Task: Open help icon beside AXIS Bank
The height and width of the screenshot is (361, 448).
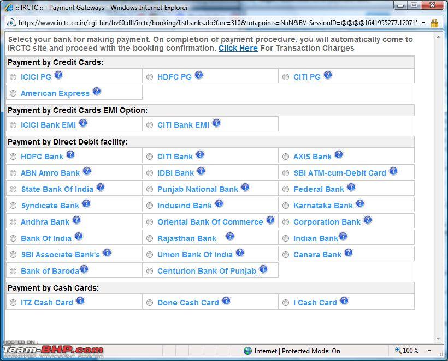Action: point(339,154)
